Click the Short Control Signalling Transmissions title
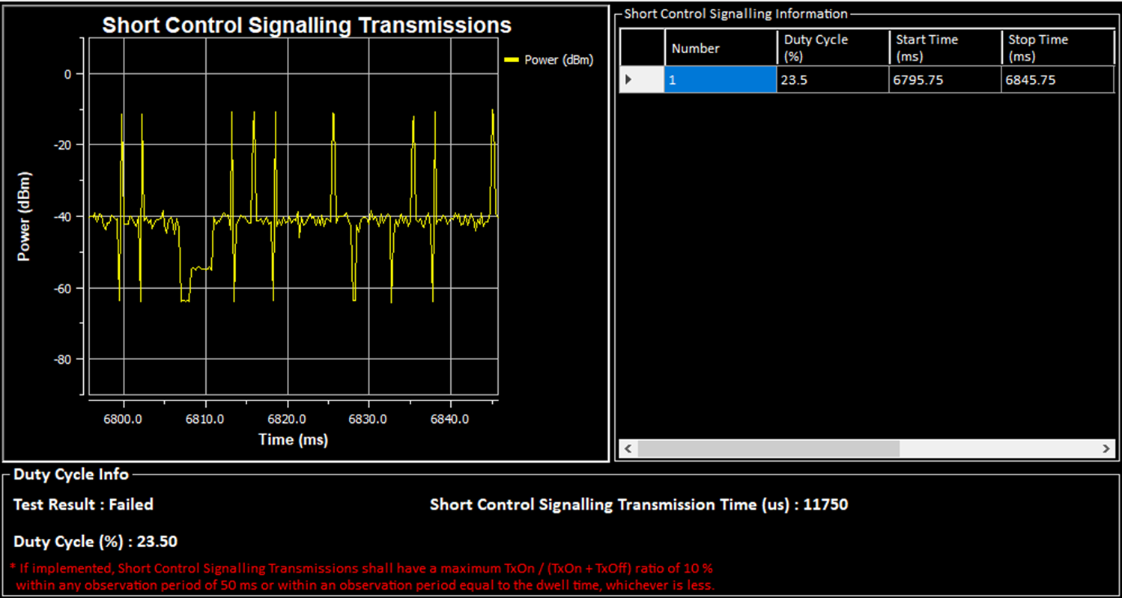This screenshot has height=598, width=1122. click(x=307, y=25)
